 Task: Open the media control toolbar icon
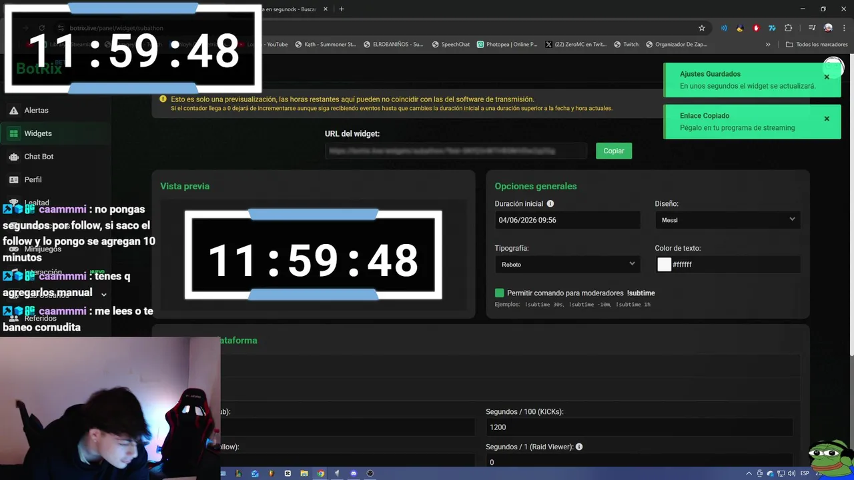(812, 28)
